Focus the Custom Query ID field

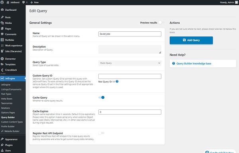pos(130,76)
